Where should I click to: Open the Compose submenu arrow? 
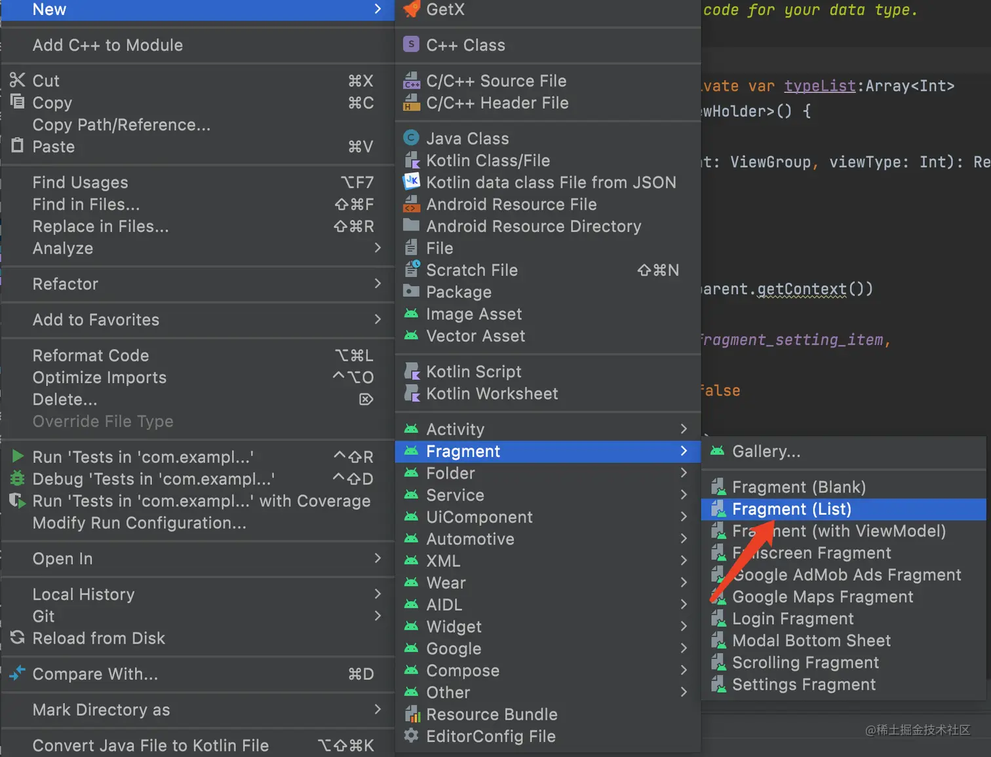pos(684,670)
